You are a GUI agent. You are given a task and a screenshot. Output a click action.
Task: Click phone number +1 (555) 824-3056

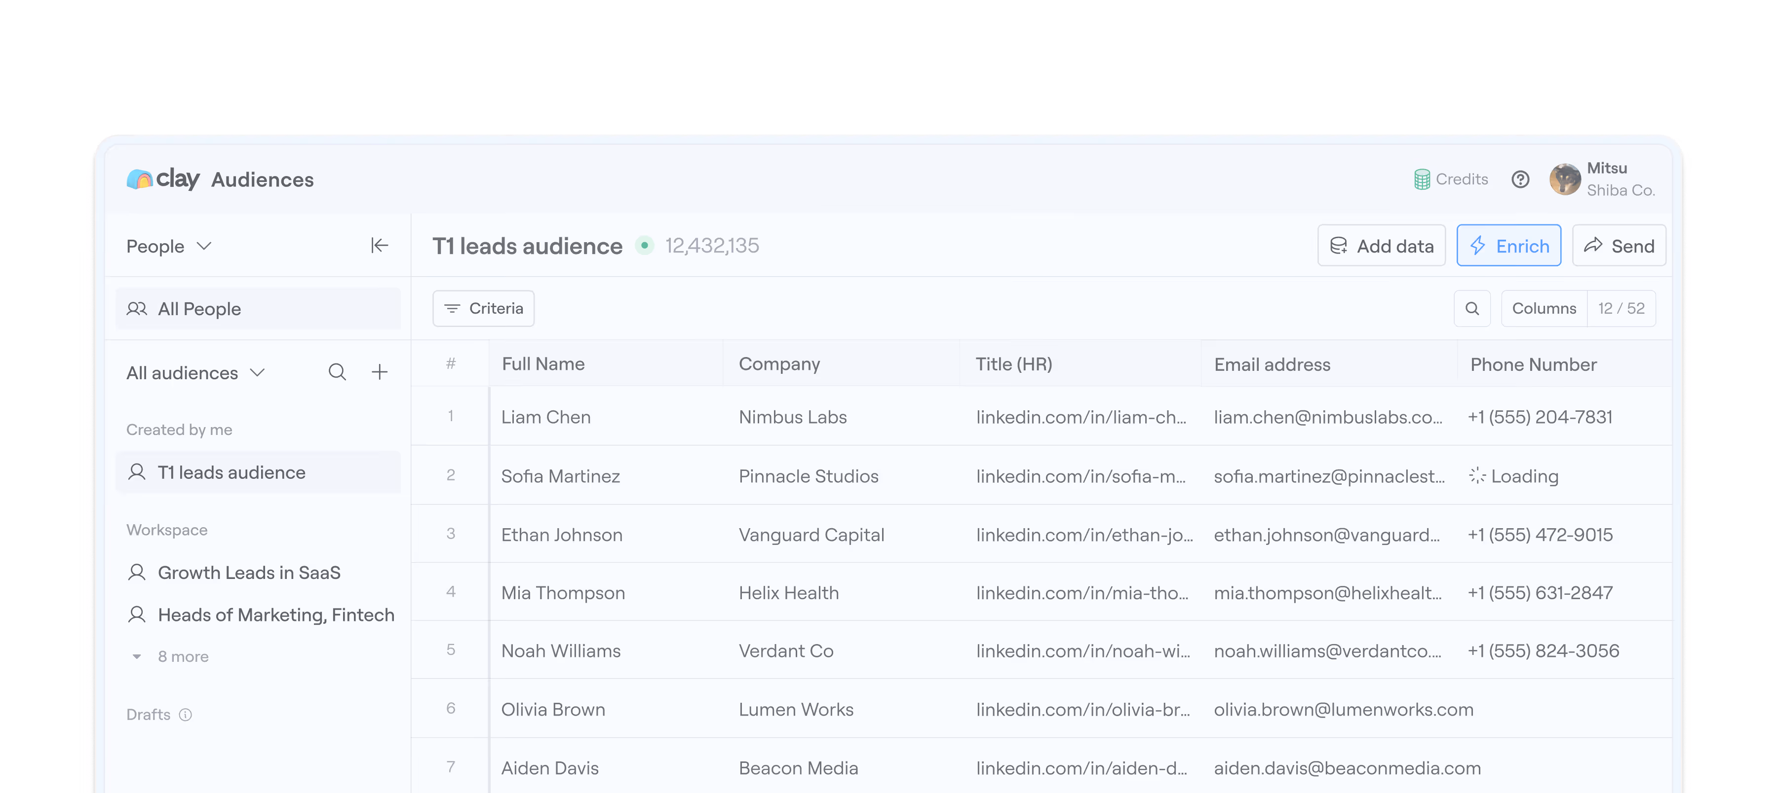tap(1543, 650)
